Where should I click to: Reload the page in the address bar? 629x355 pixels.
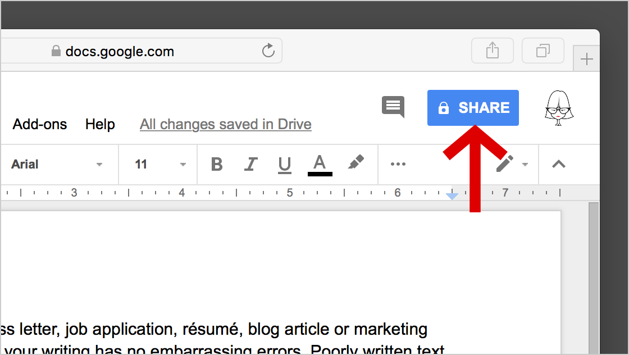[268, 51]
